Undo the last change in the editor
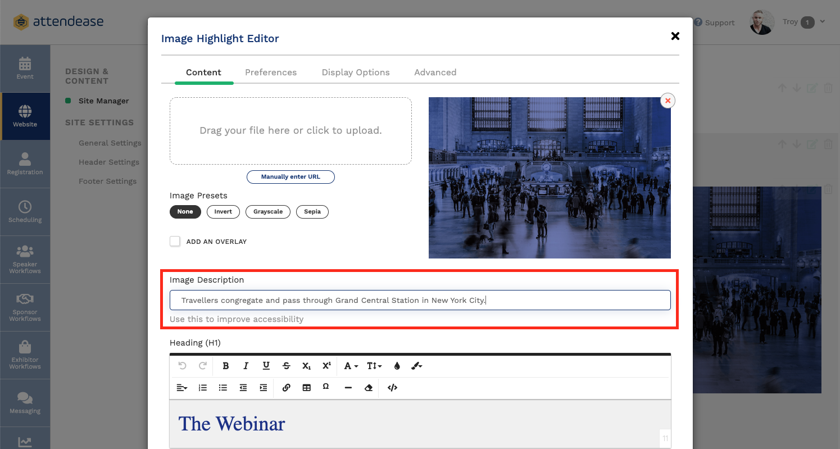 [x=181, y=366]
